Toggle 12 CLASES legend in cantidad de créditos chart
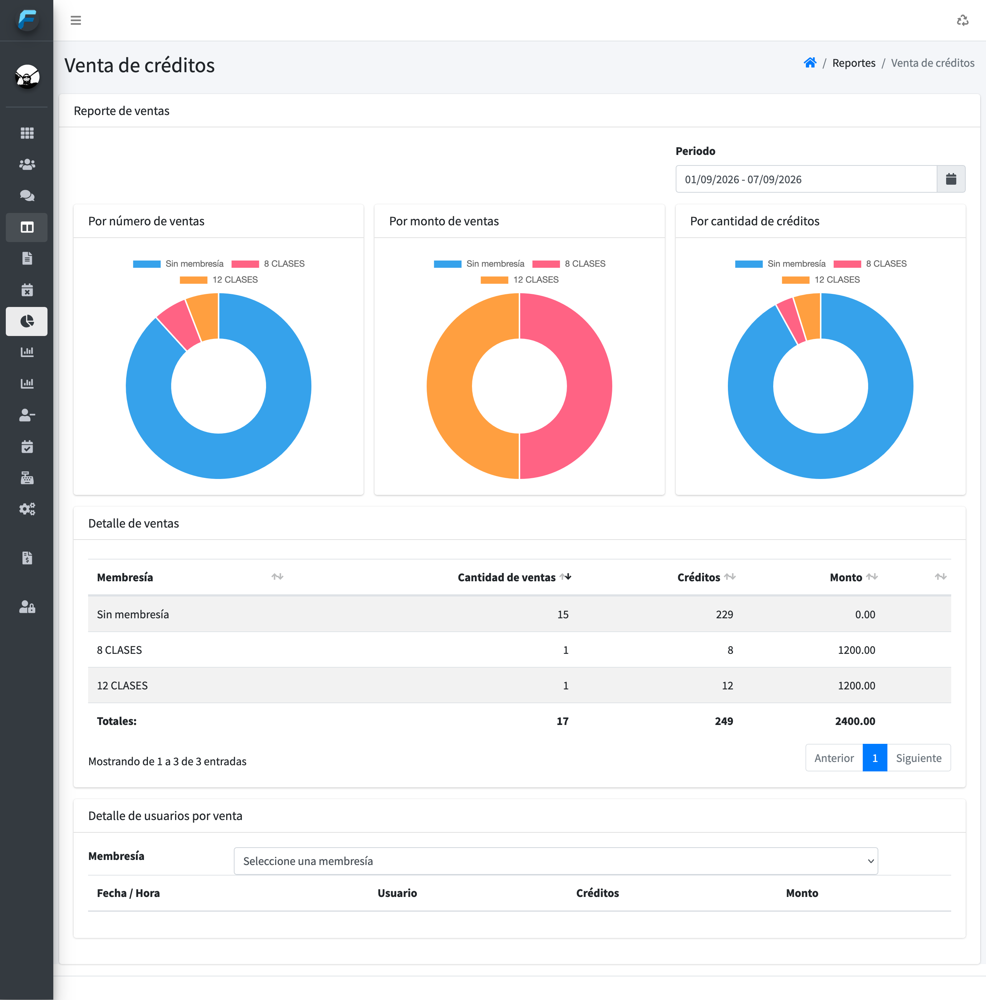 click(x=821, y=279)
